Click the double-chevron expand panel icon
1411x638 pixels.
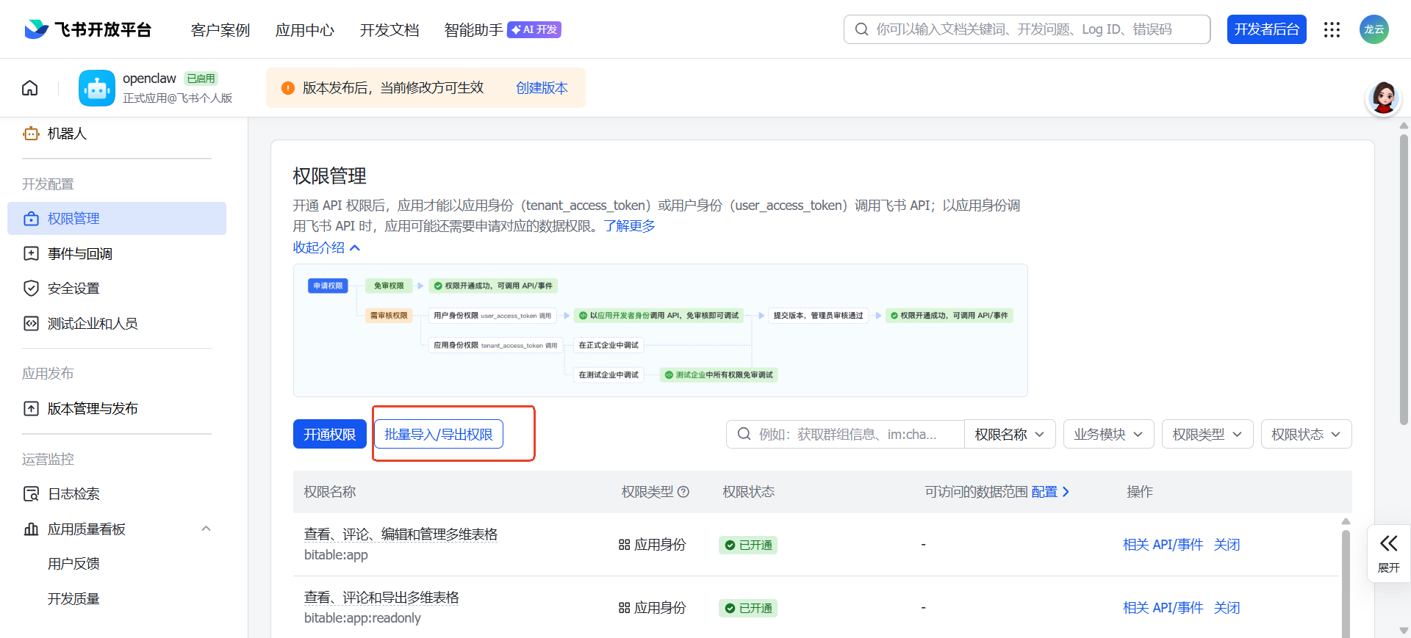tap(1388, 544)
